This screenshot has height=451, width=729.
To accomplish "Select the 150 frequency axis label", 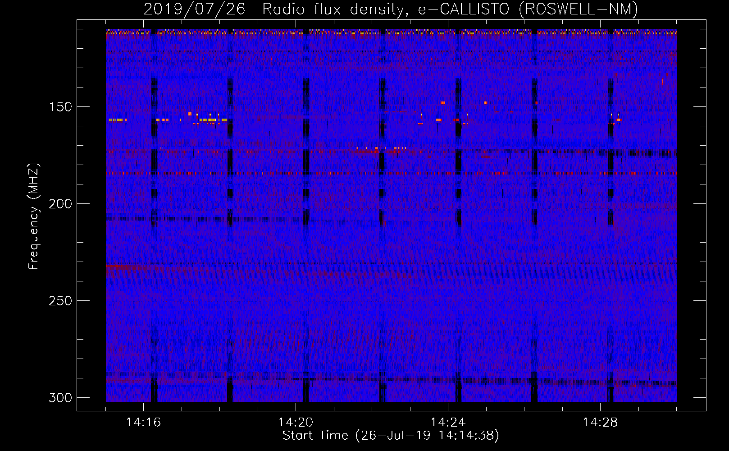I will click(x=60, y=107).
